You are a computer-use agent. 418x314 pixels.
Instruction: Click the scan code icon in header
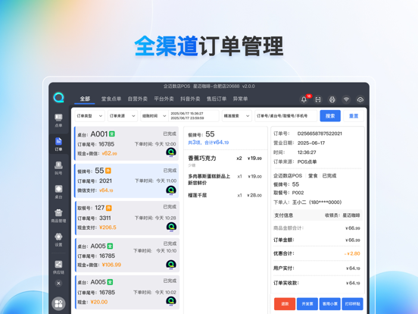(x=318, y=99)
